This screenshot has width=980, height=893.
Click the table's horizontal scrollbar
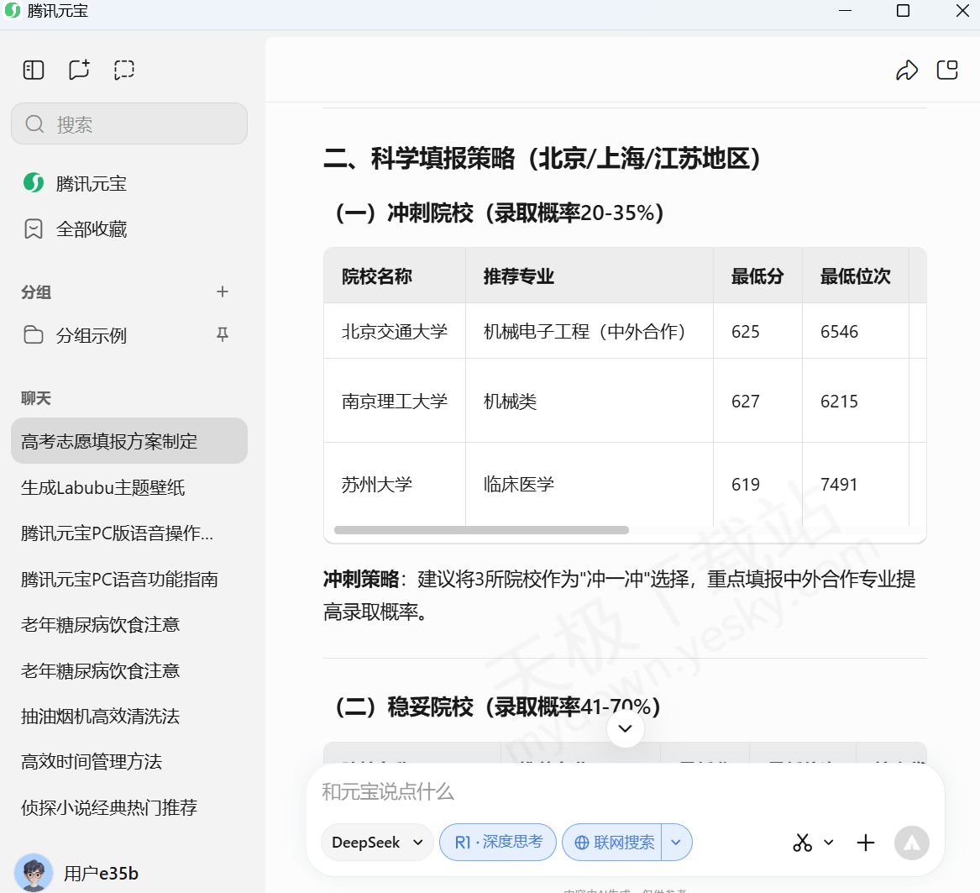[x=481, y=530]
